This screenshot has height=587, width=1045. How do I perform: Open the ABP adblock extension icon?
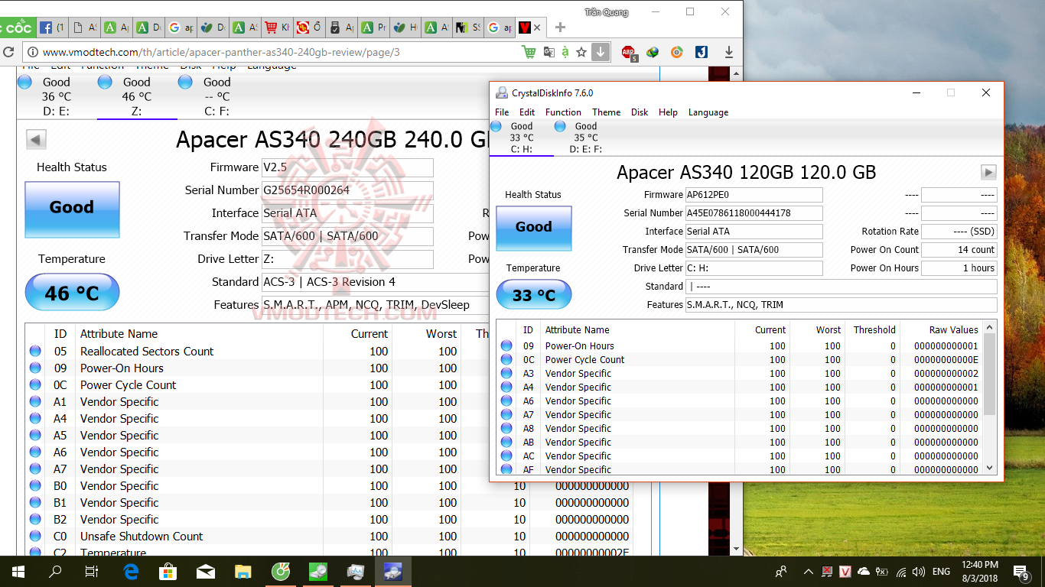629,53
